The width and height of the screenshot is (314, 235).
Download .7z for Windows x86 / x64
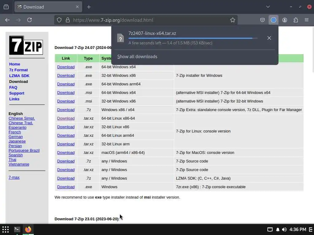[x=66, y=110]
